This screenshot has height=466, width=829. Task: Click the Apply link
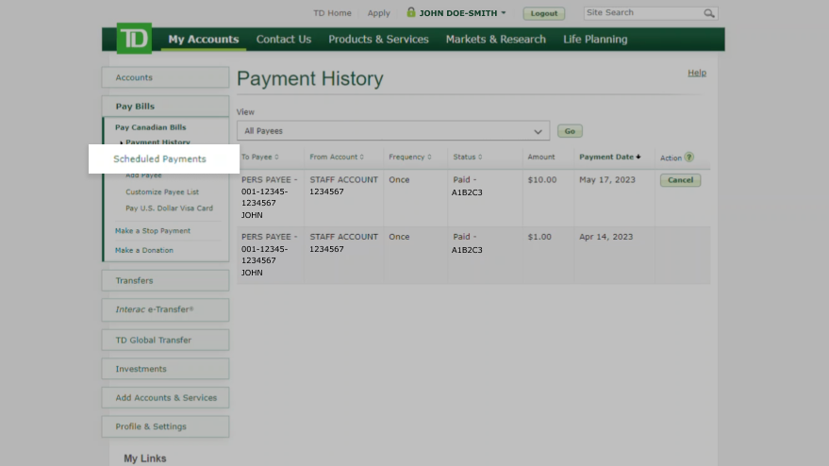[378, 13]
